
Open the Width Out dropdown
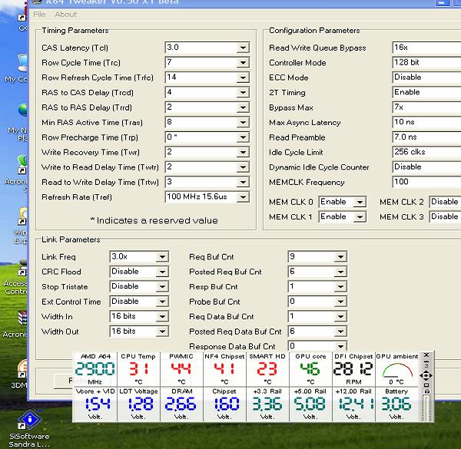(162, 332)
